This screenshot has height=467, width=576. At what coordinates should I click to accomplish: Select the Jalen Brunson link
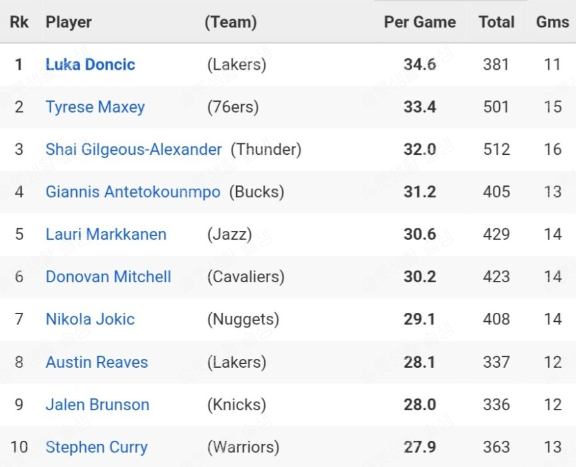(97, 405)
